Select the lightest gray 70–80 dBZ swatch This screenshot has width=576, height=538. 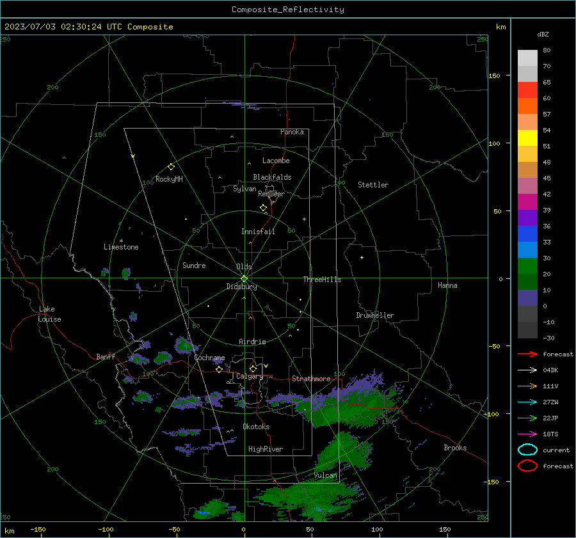point(527,58)
